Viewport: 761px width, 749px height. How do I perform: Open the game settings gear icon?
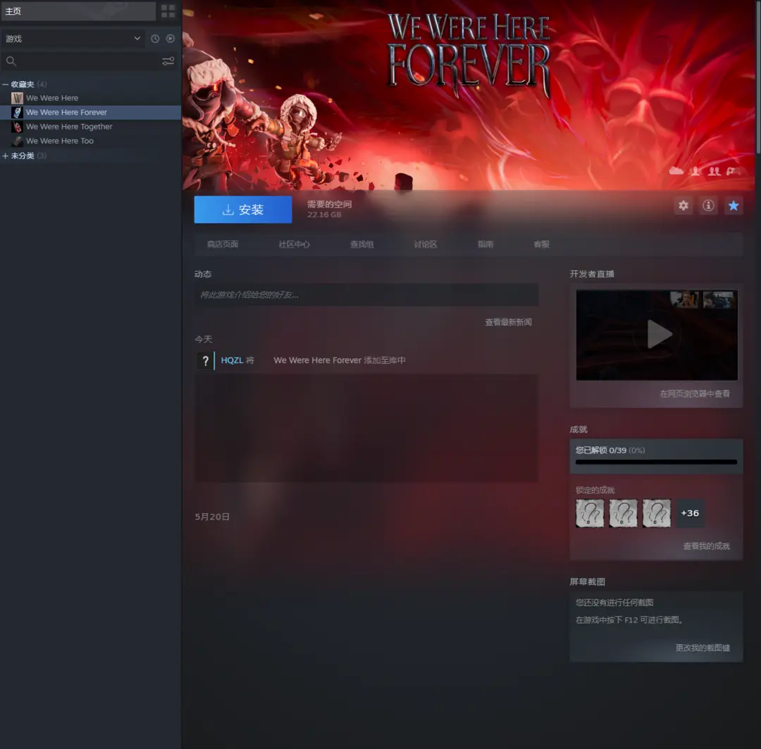(x=683, y=206)
